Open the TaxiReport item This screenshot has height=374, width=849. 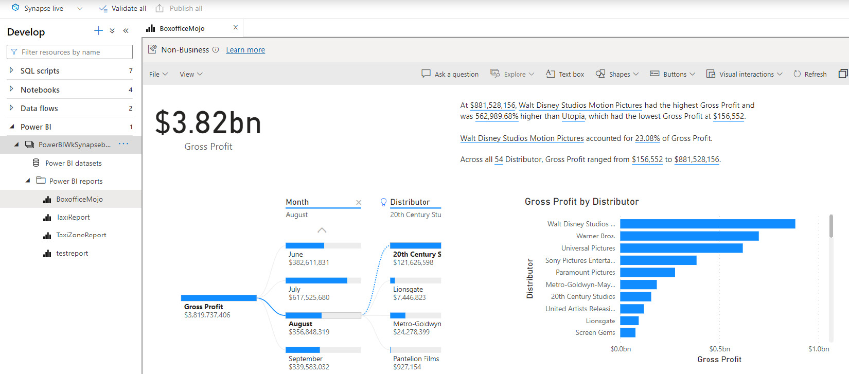tap(73, 217)
